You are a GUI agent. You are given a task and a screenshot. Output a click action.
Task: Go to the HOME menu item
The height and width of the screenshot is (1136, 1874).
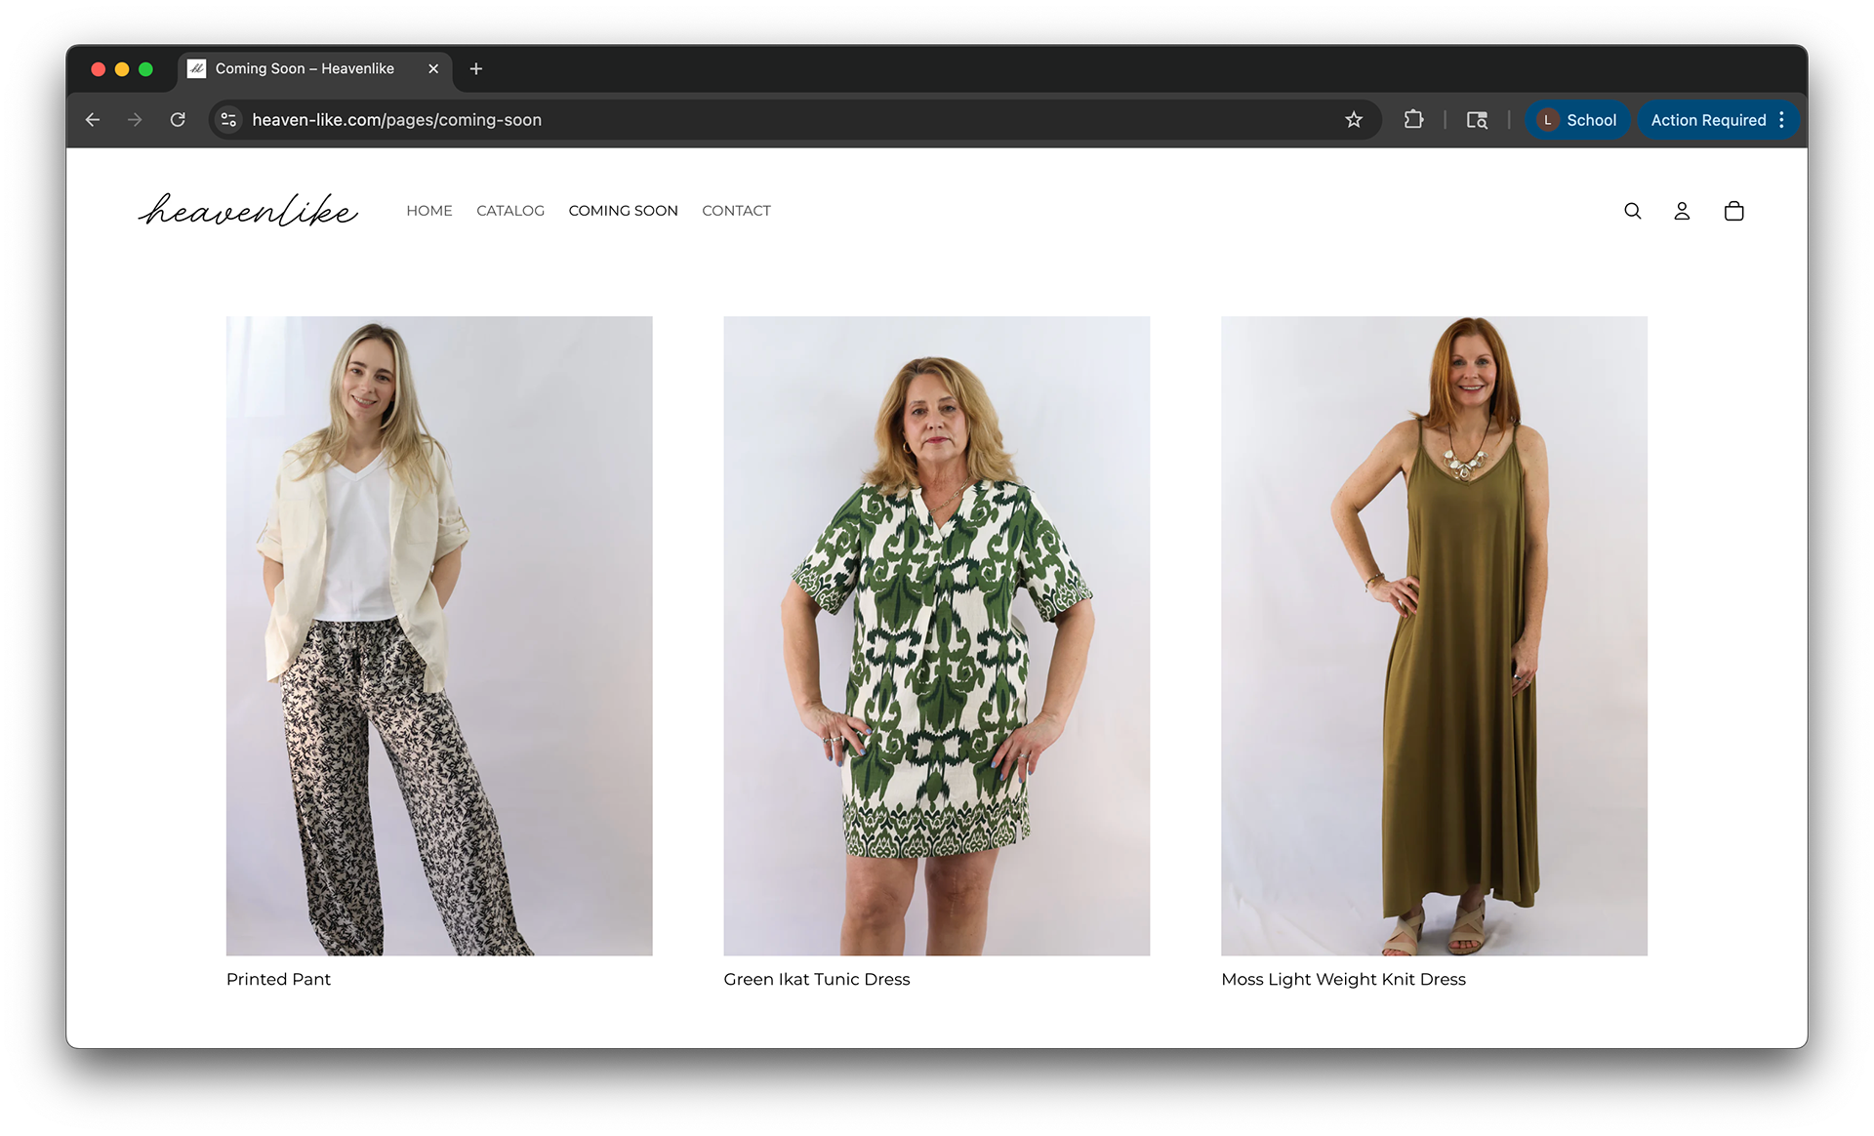pyautogui.click(x=429, y=211)
